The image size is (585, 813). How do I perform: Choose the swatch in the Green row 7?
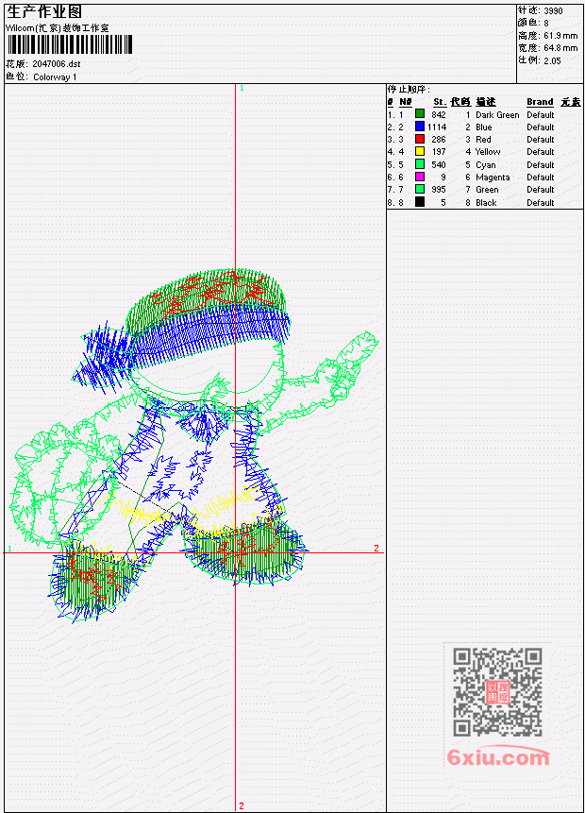[x=420, y=189]
